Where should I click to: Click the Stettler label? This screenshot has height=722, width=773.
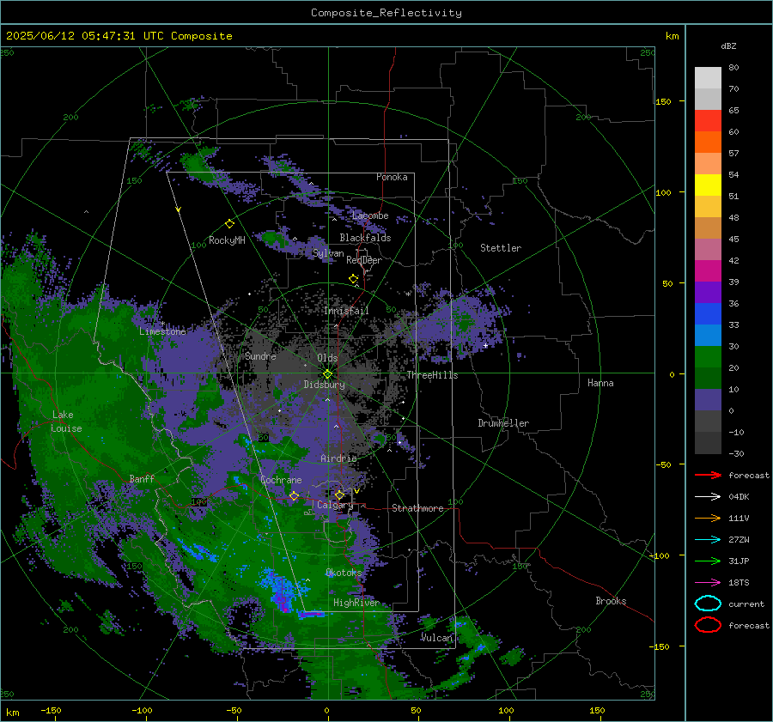pyautogui.click(x=501, y=248)
